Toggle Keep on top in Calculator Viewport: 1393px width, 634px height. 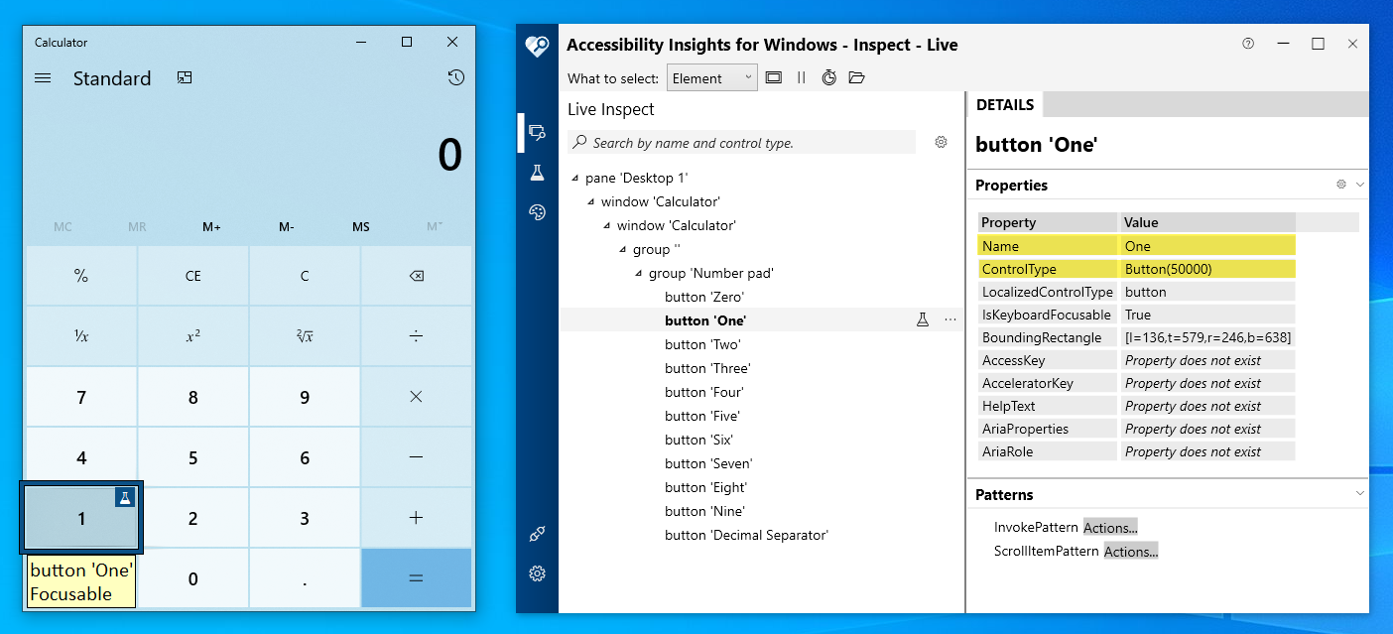(185, 77)
